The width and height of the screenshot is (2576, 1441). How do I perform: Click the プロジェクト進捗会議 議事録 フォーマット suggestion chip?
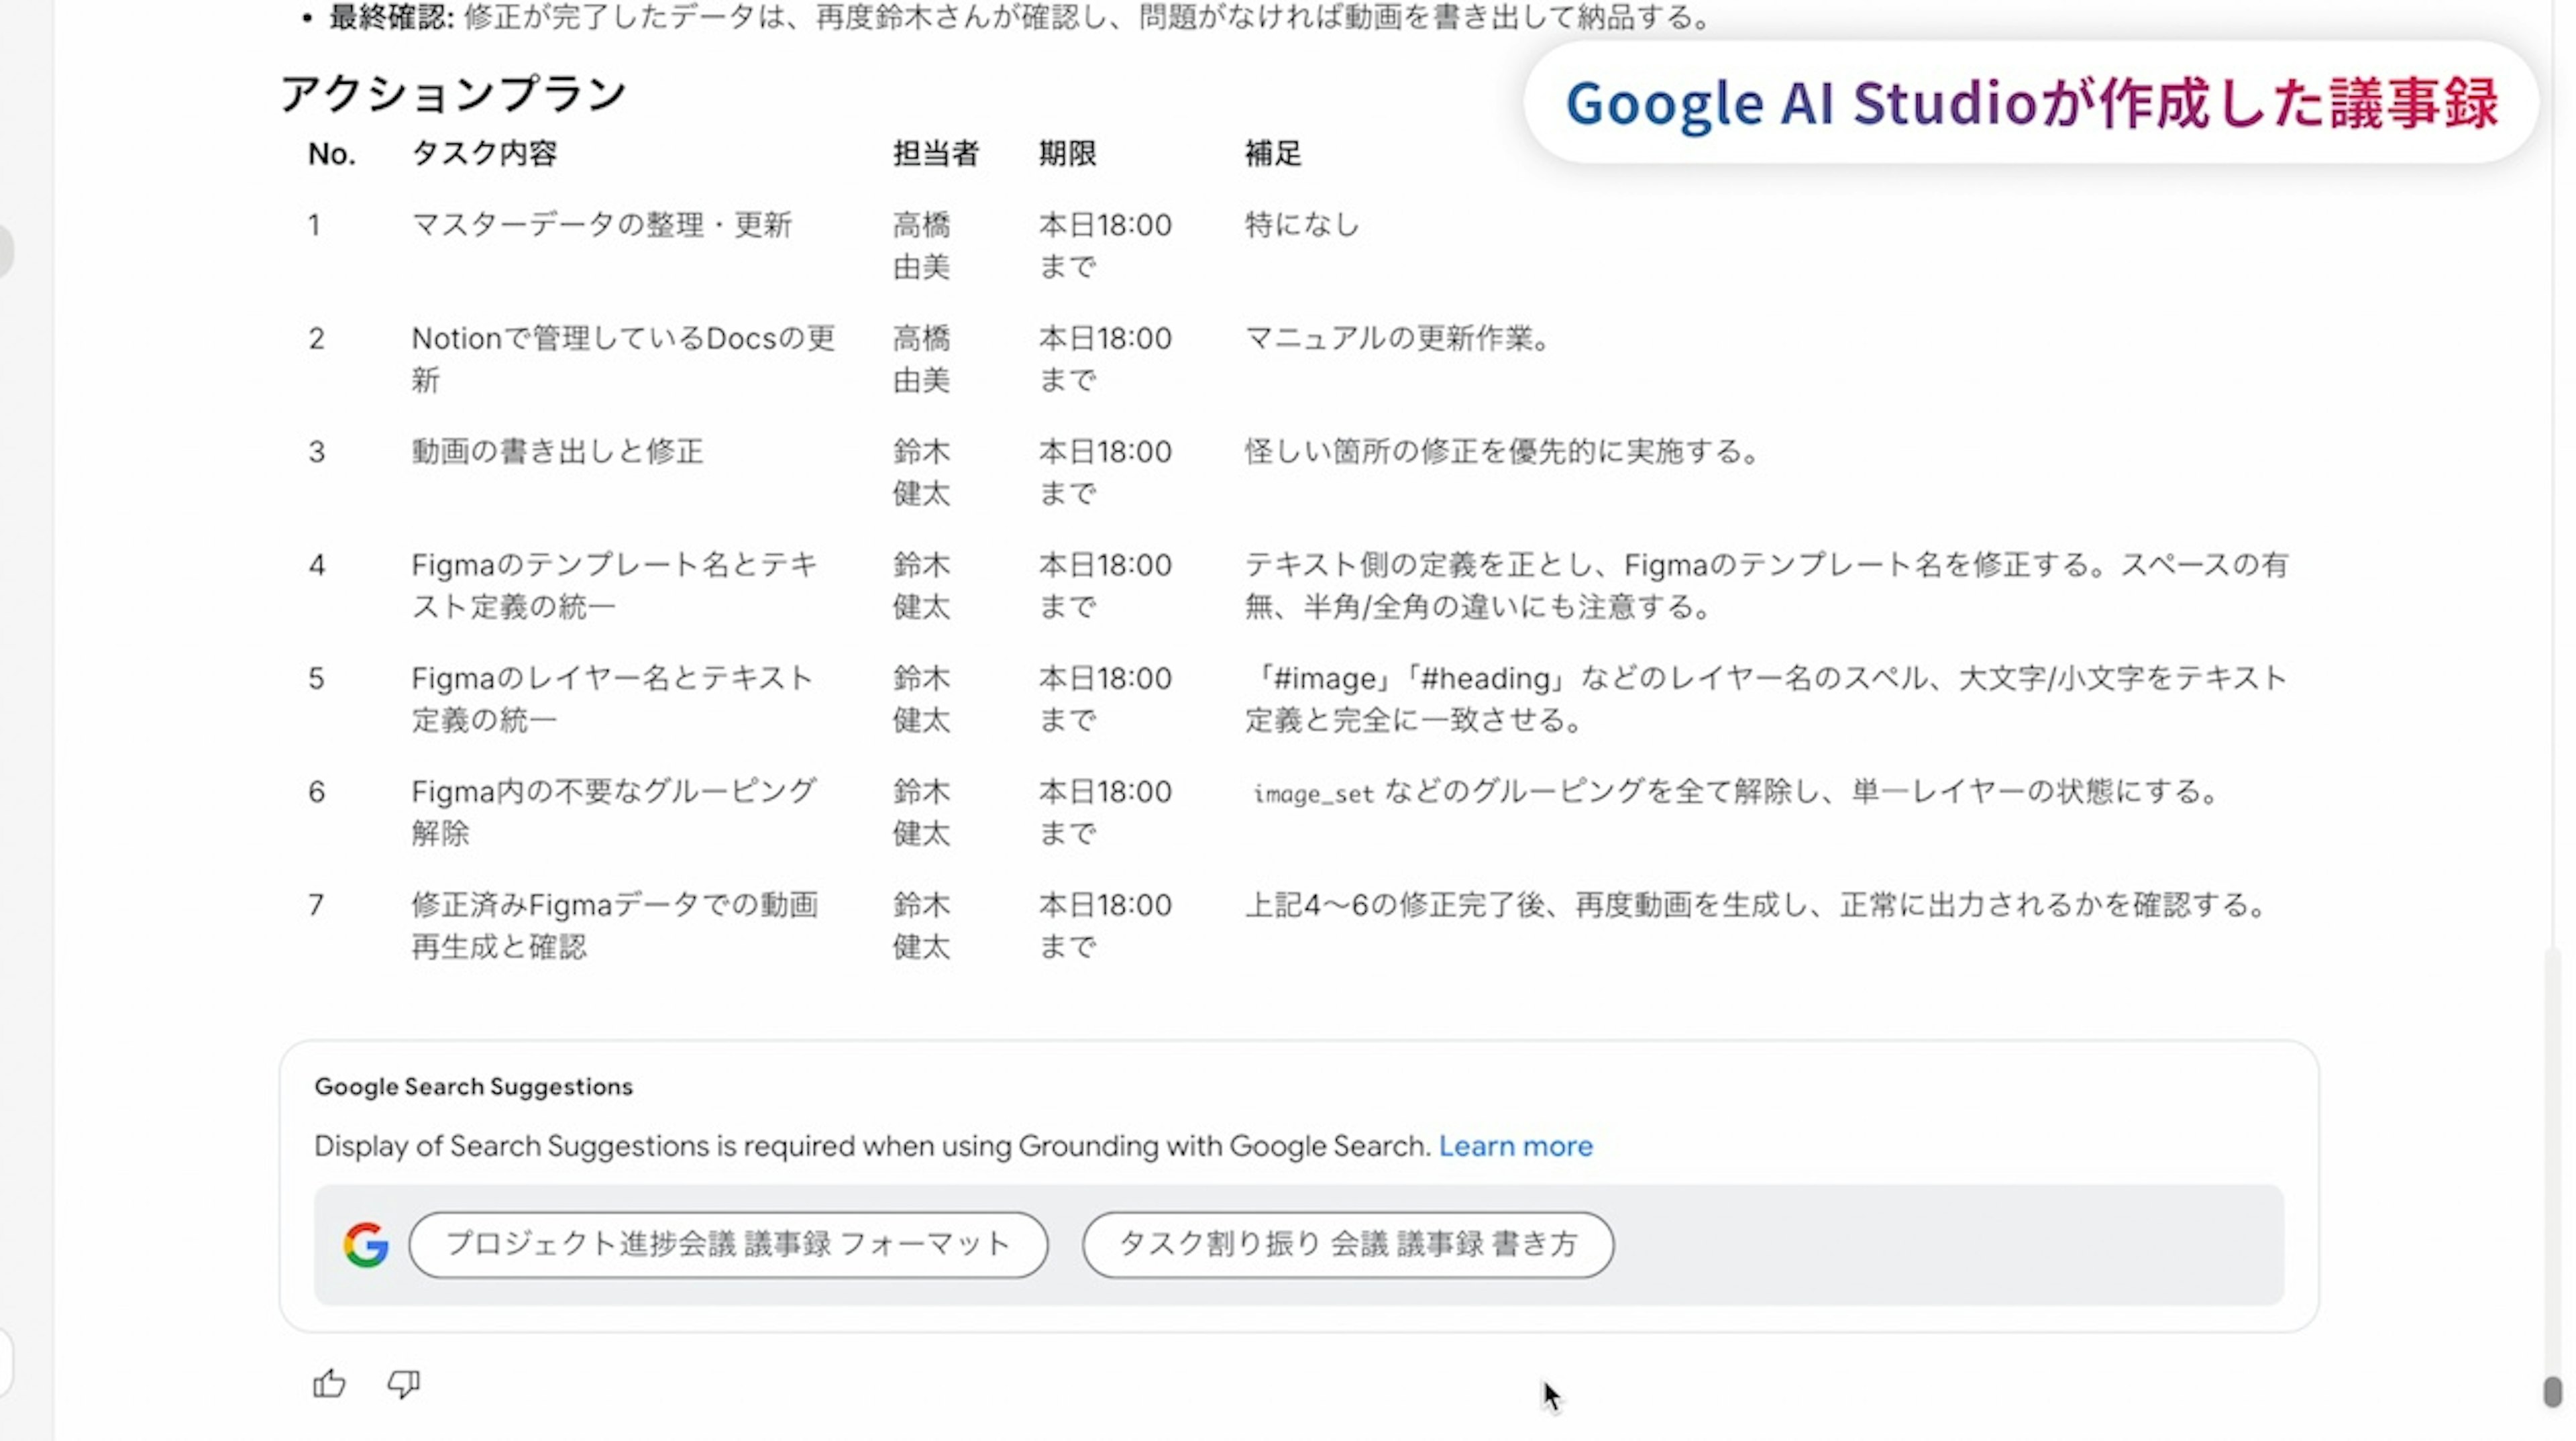[x=728, y=1244]
